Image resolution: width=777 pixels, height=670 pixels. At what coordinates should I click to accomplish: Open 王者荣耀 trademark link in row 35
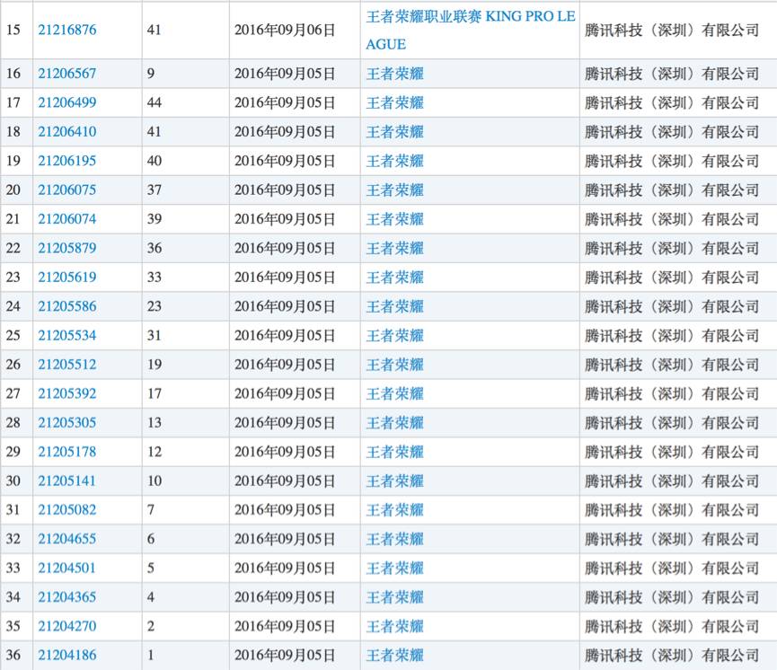click(395, 626)
